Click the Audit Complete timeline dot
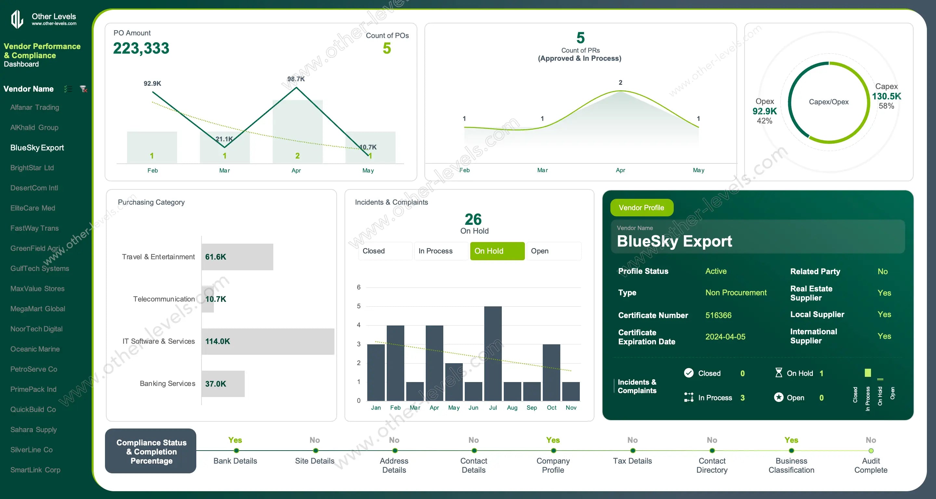This screenshot has height=499, width=936. click(871, 451)
